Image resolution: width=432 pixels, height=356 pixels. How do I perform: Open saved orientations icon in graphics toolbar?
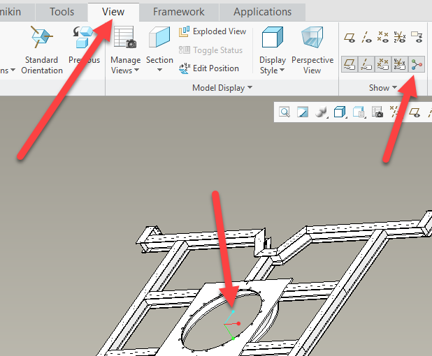[x=359, y=112]
